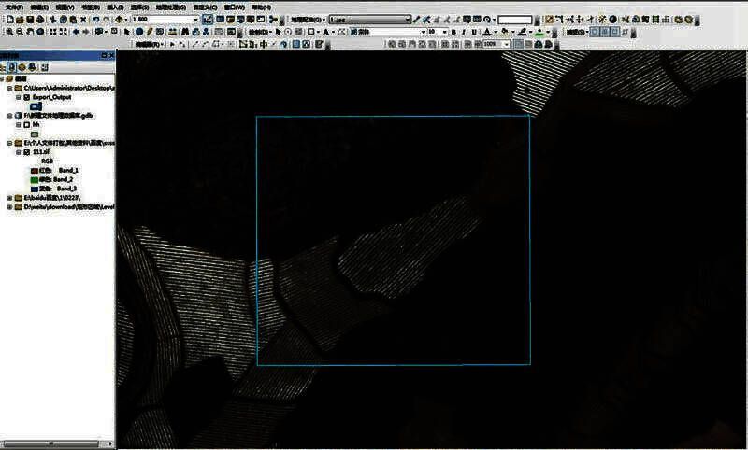Enable the bh layer checkbox

coord(25,123)
